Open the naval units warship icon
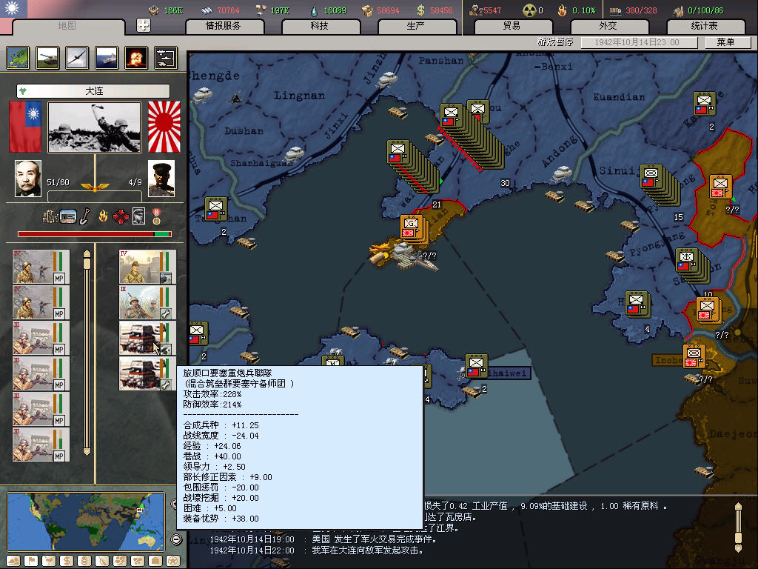Viewport: 758px width, 569px height. point(107,58)
